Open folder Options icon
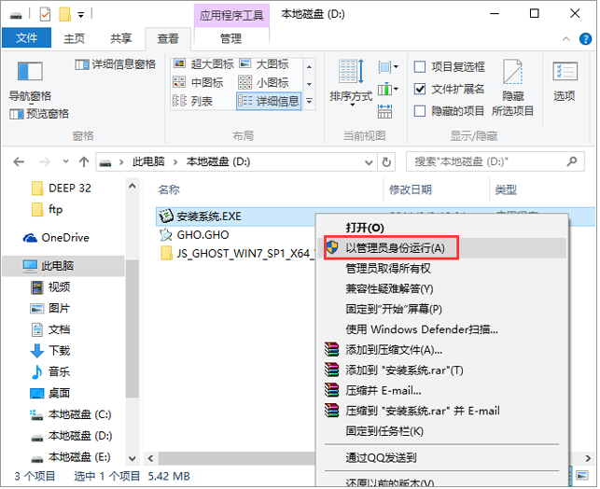Image resolution: width=600 pixels, height=489 pixels. 565,72
